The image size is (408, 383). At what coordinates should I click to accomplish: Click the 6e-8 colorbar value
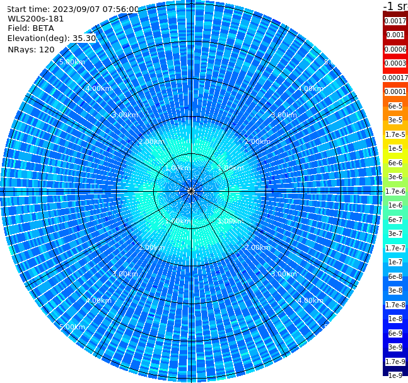395,276
